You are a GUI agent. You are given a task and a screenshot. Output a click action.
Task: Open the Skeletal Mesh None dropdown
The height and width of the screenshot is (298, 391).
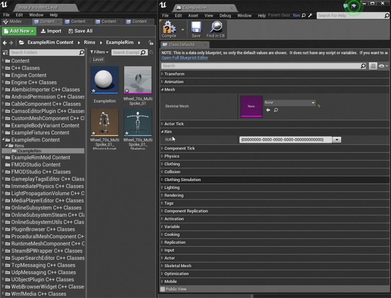(x=290, y=103)
